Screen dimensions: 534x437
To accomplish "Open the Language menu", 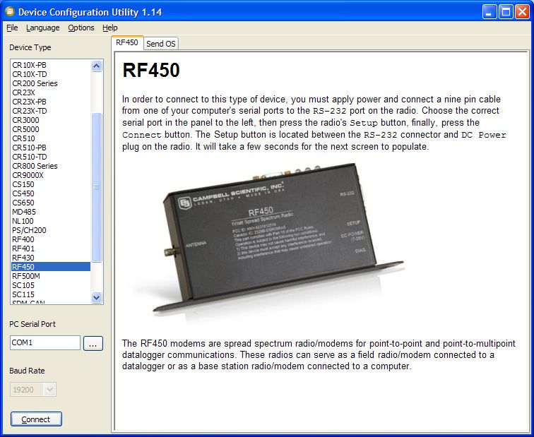I will (42, 28).
